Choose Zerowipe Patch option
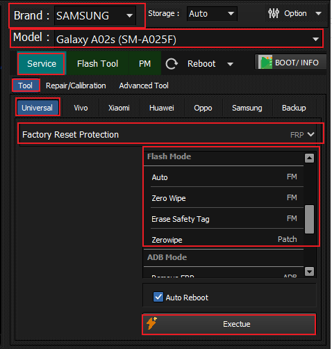Image resolution: width=332 pixels, height=349 pixels. click(224, 239)
